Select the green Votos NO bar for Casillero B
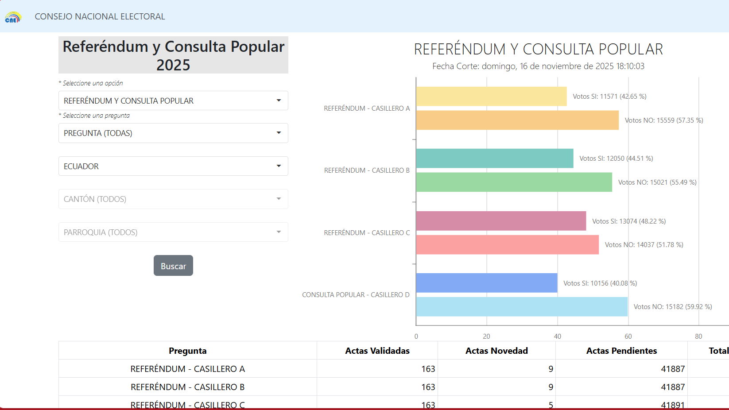Screen dimensions: 729x410 (514, 182)
